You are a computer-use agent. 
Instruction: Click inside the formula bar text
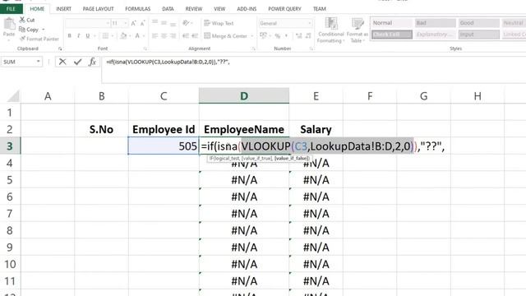tap(168, 62)
